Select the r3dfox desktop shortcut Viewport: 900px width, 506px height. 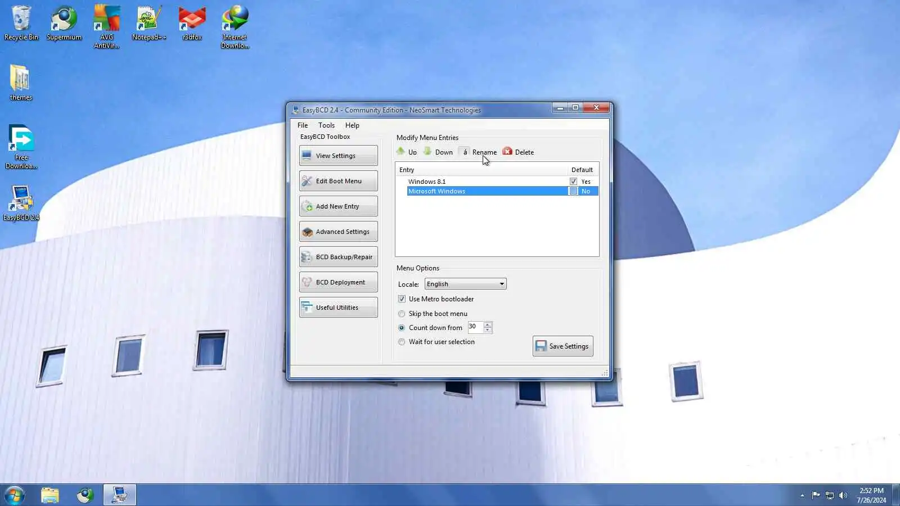click(x=192, y=23)
